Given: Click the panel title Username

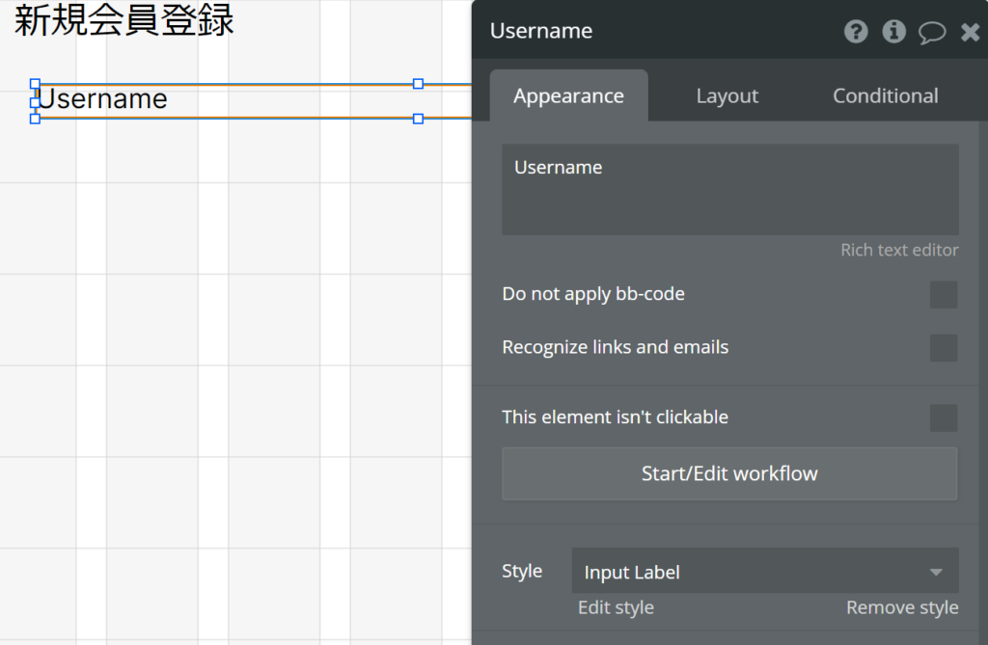Looking at the screenshot, I should pyautogui.click(x=541, y=31).
